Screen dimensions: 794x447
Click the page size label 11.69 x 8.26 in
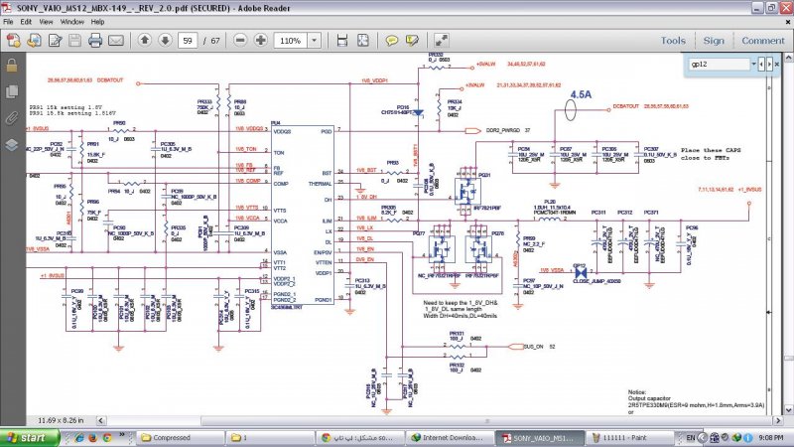61,420
